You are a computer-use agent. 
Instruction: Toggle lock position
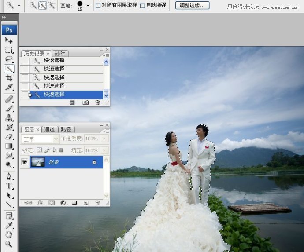(54, 150)
